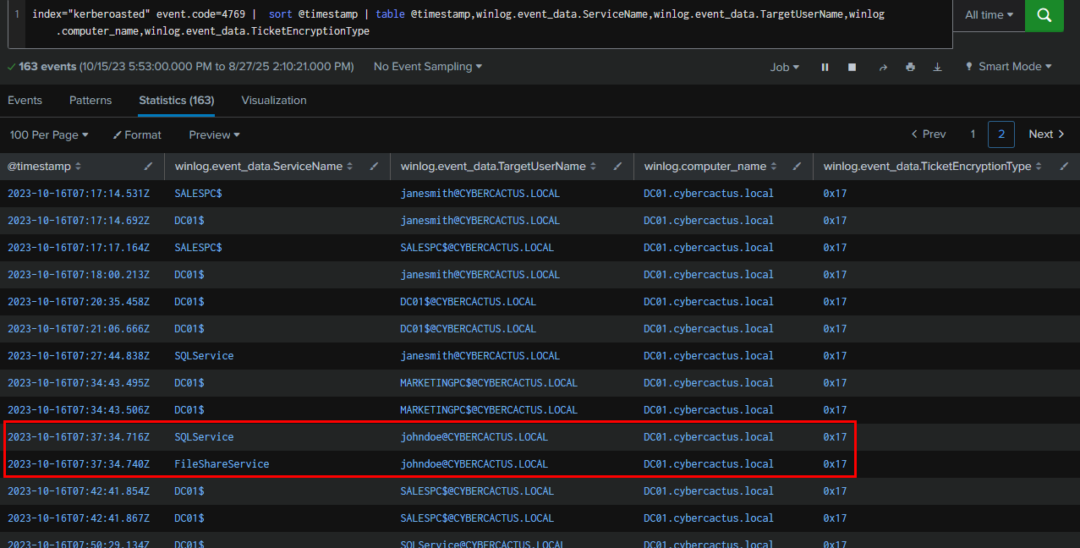Screen dimensions: 1080x548
Task: Expand the No Event Sampling dropdown
Action: pos(428,66)
